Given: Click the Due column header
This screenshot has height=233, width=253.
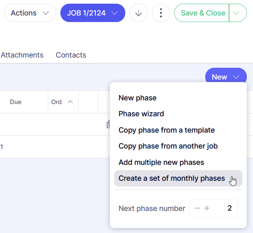Looking at the screenshot, I should click(16, 102).
